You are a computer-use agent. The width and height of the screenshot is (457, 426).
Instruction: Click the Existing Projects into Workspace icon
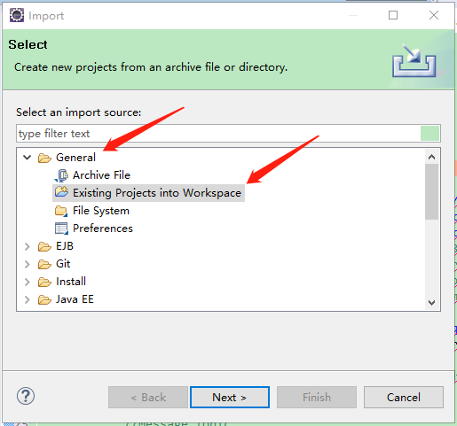point(61,192)
